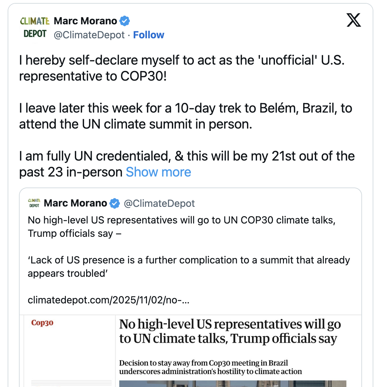Click the small avatar in quoted tweet
This screenshot has width=377, height=387.
(x=34, y=203)
